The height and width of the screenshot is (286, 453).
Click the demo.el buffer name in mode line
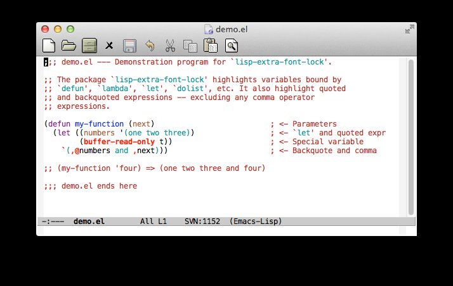[89, 221]
